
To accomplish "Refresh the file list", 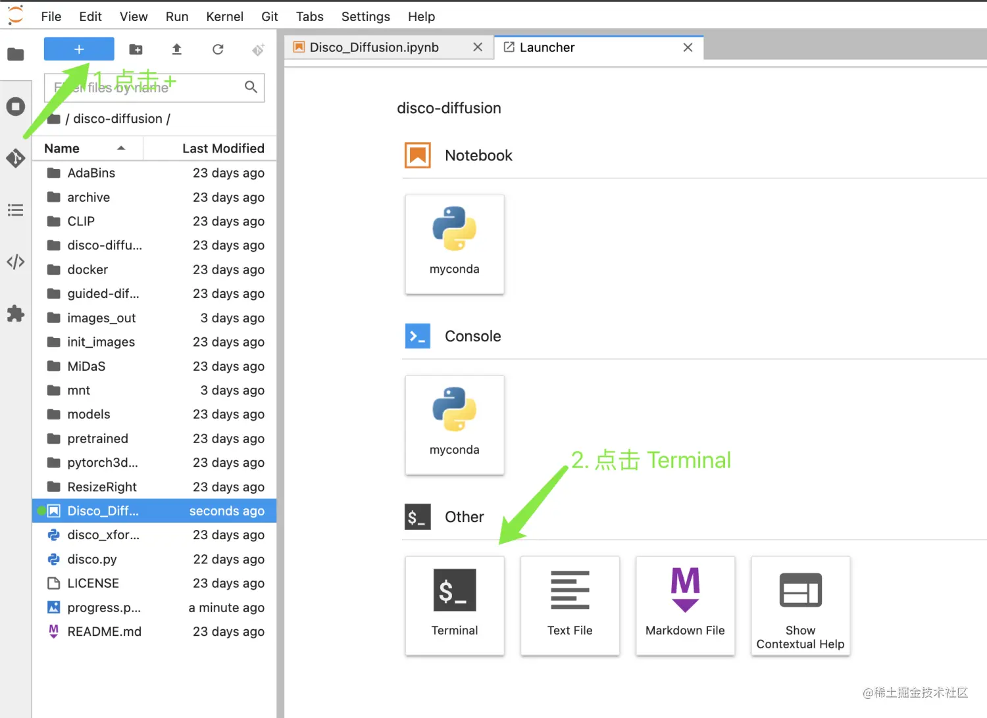I will pyautogui.click(x=218, y=49).
